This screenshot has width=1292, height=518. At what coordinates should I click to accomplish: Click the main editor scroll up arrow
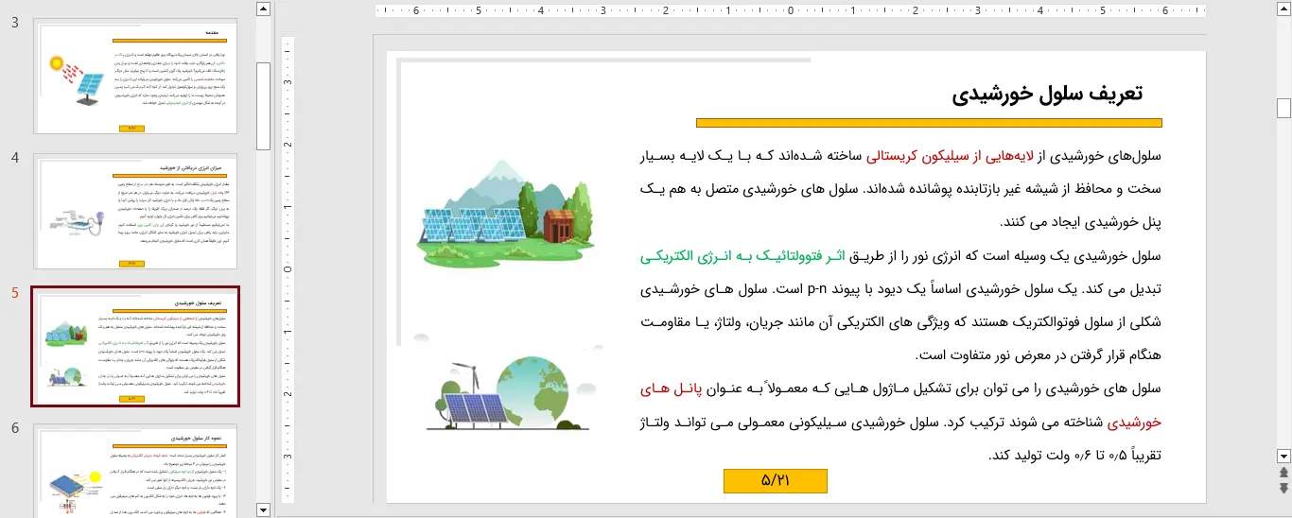pyautogui.click(x=1283, y=9)
